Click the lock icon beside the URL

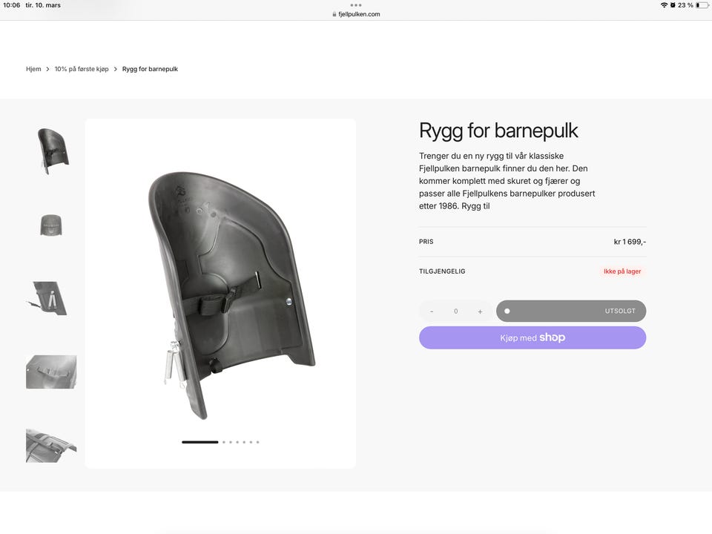coord(334,14)
